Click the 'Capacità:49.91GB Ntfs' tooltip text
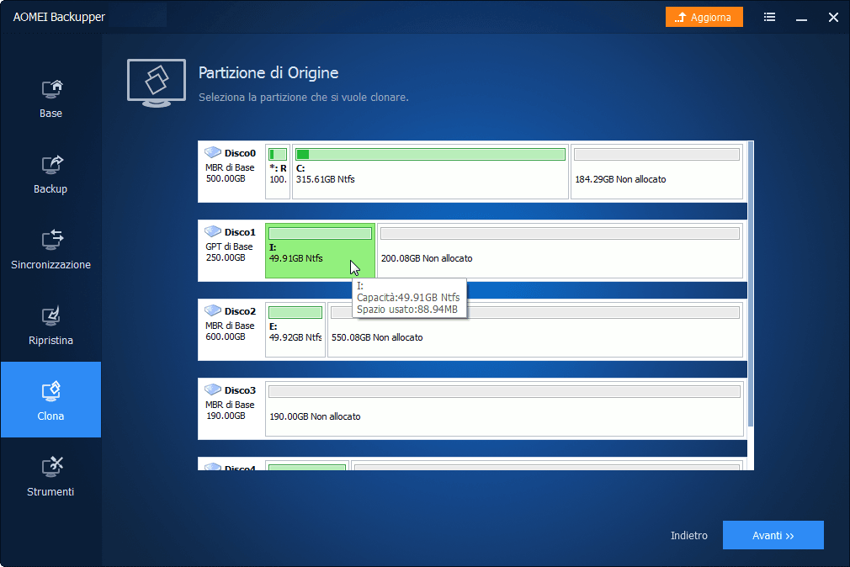The image size is (850, 567). 408,298
